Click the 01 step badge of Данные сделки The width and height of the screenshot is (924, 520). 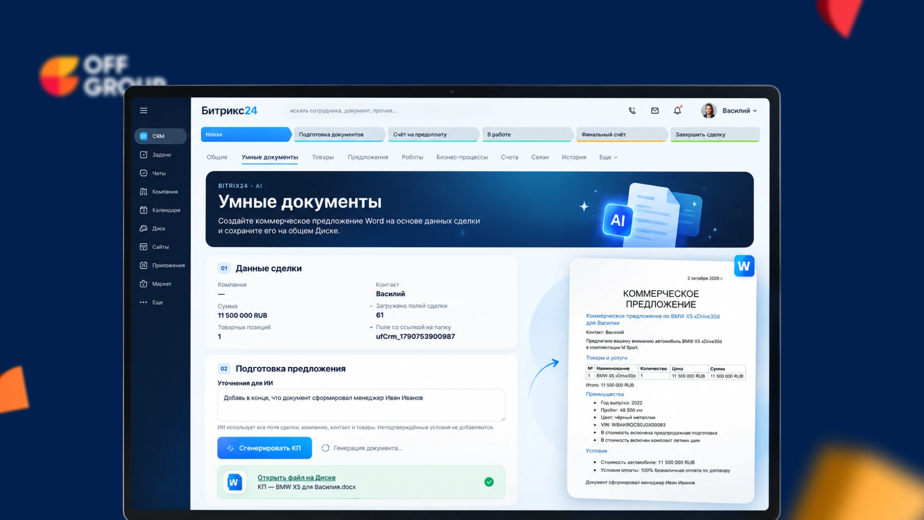pos(224,269)
